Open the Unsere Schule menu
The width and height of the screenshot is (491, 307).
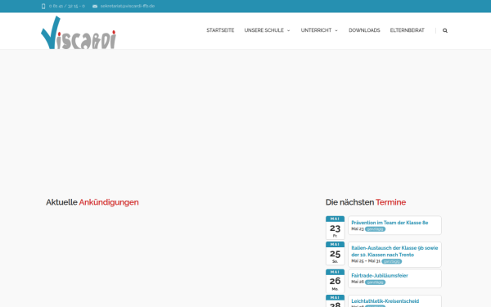coord(264,30)
